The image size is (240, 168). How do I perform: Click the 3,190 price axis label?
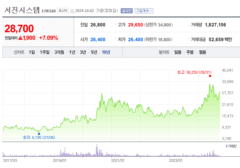pyautogui.click(x=227, y=139)
